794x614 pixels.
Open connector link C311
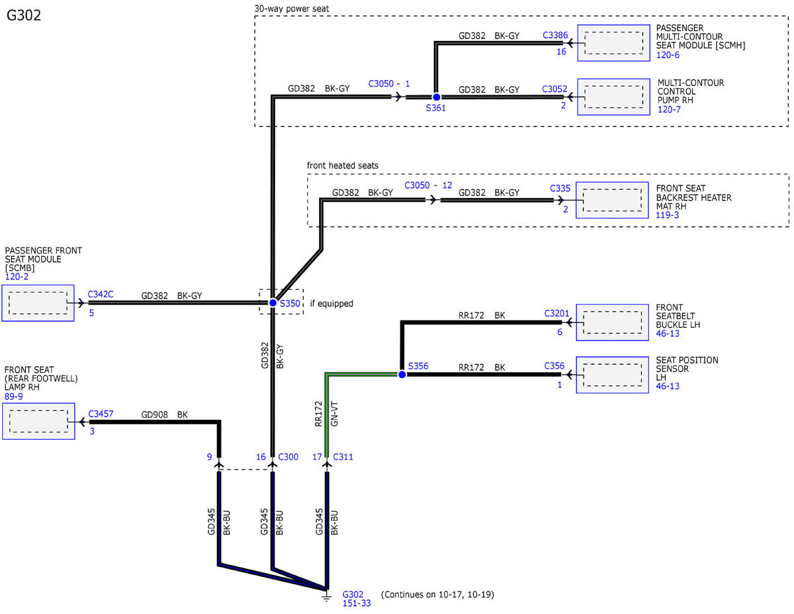(343, 457)
